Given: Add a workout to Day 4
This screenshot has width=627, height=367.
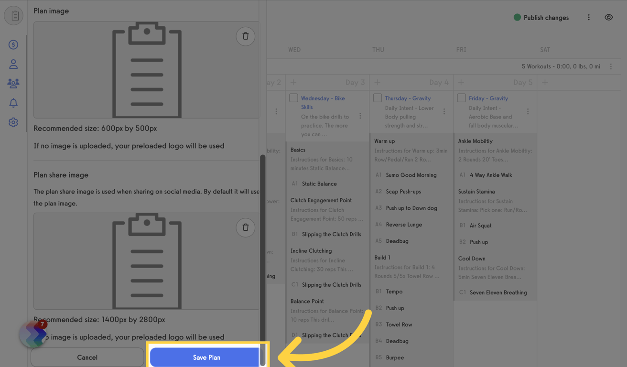Looking at the screenshot, I should [378, 82].
